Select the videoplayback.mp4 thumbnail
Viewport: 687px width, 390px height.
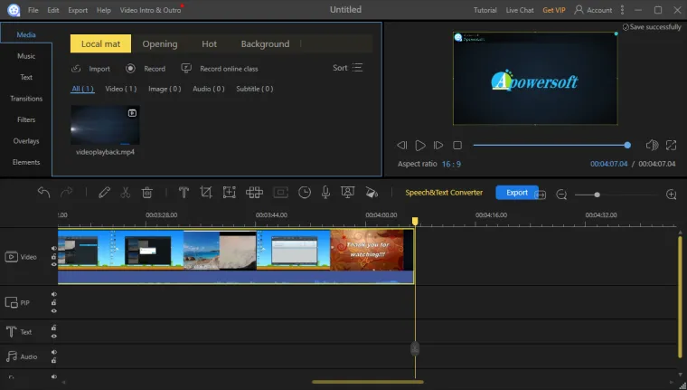(105, 125)
